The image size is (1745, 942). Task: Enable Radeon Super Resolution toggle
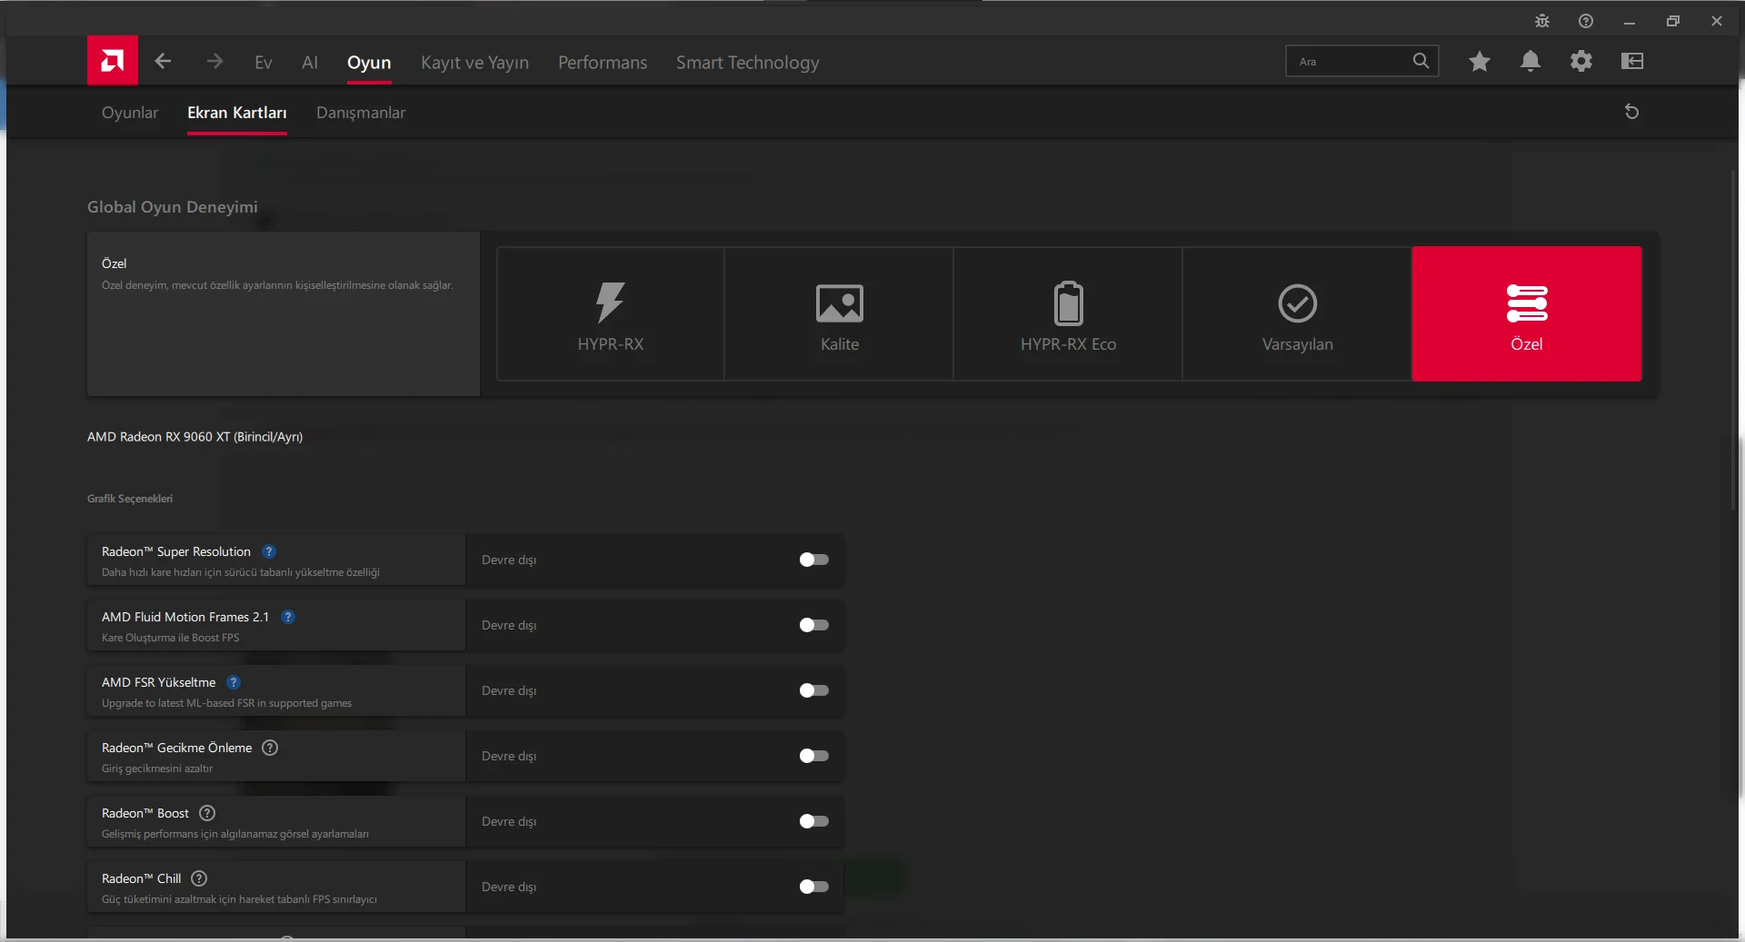coord(813,560)
